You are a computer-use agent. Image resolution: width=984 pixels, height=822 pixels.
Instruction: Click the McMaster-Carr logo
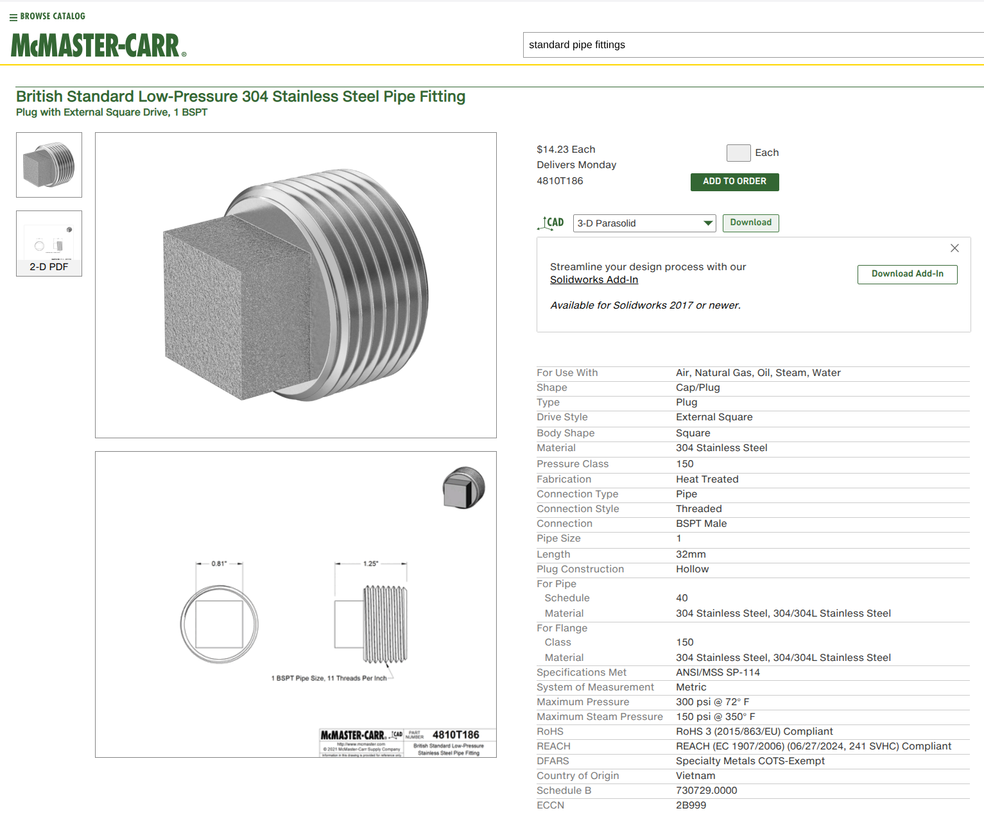click(99, 46)
